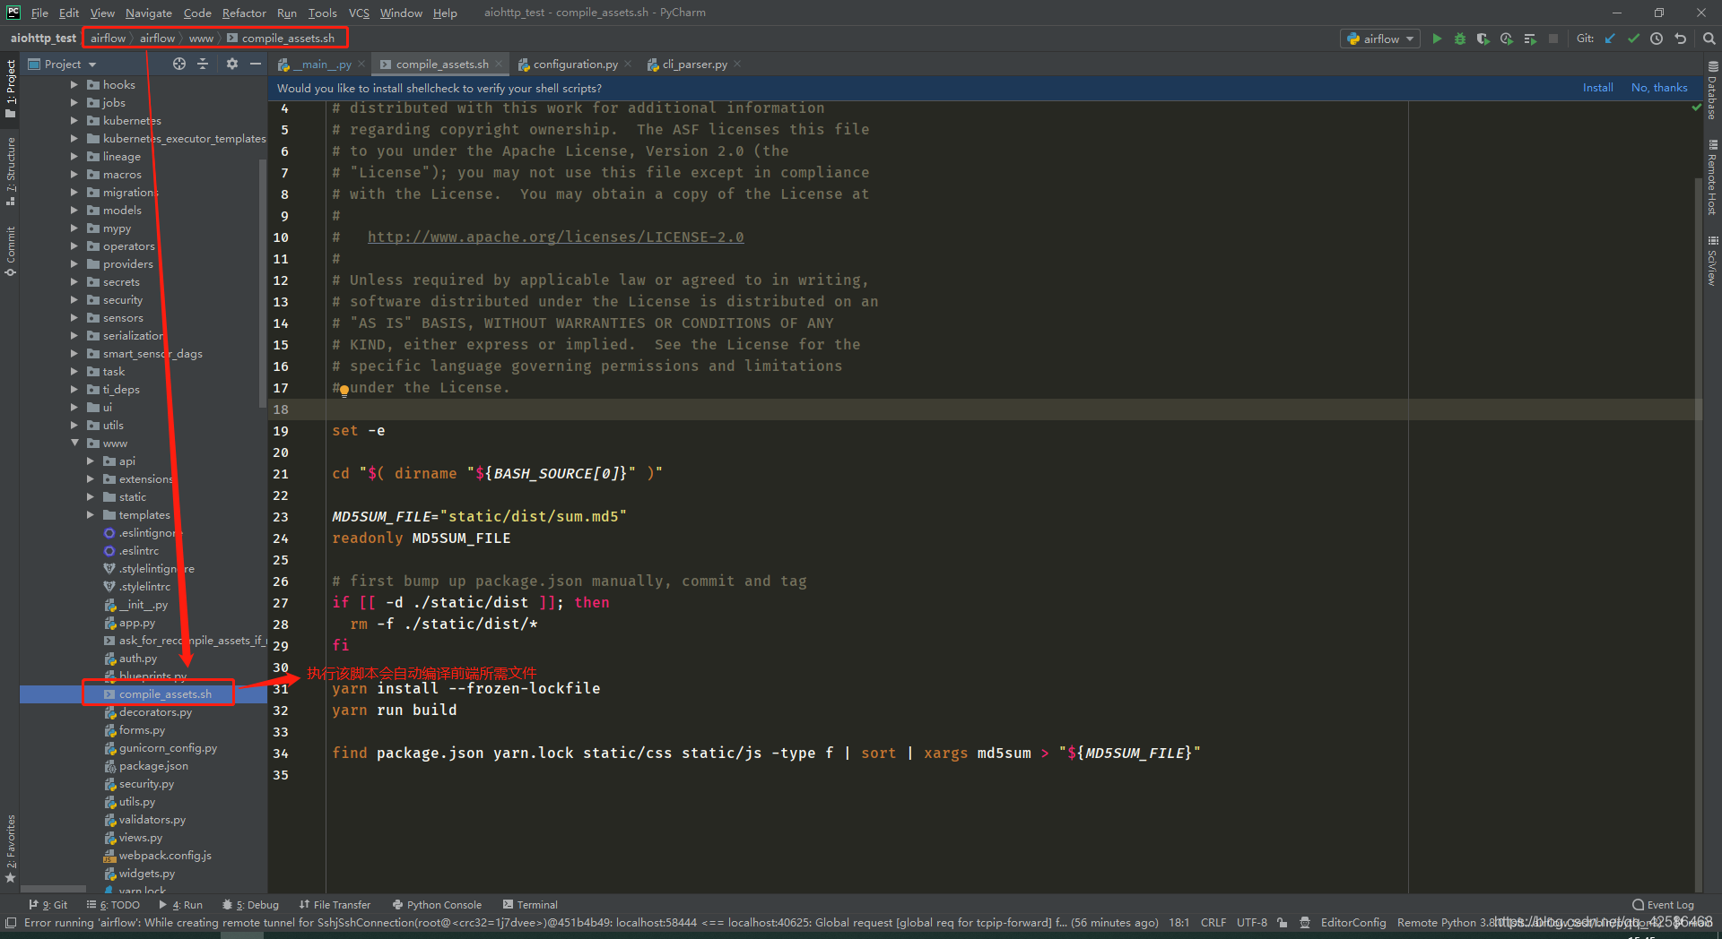Update project from Git
Viewport: 1722px width, 939px height.
(x=1610, y=39)
